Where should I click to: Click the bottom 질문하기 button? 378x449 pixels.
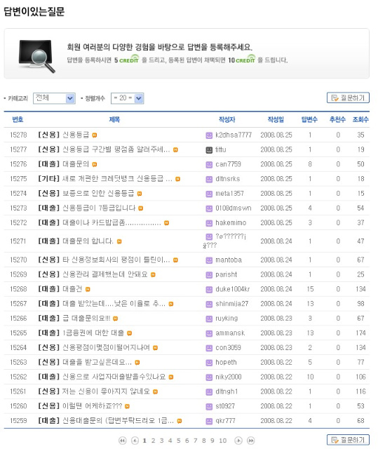coord(348,440)
